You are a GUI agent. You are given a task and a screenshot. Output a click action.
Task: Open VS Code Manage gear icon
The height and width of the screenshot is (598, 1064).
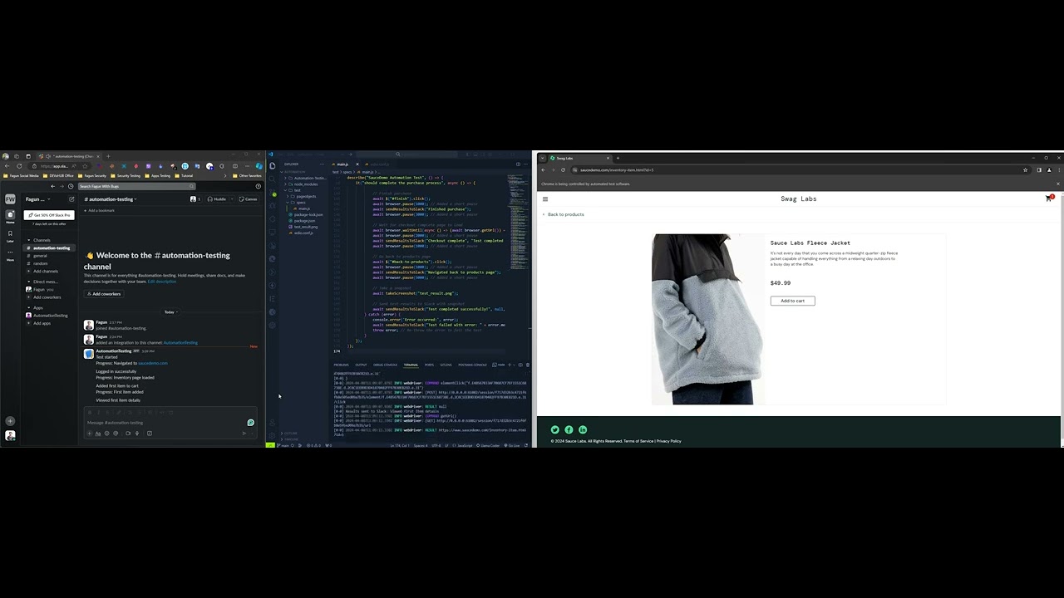273,435
